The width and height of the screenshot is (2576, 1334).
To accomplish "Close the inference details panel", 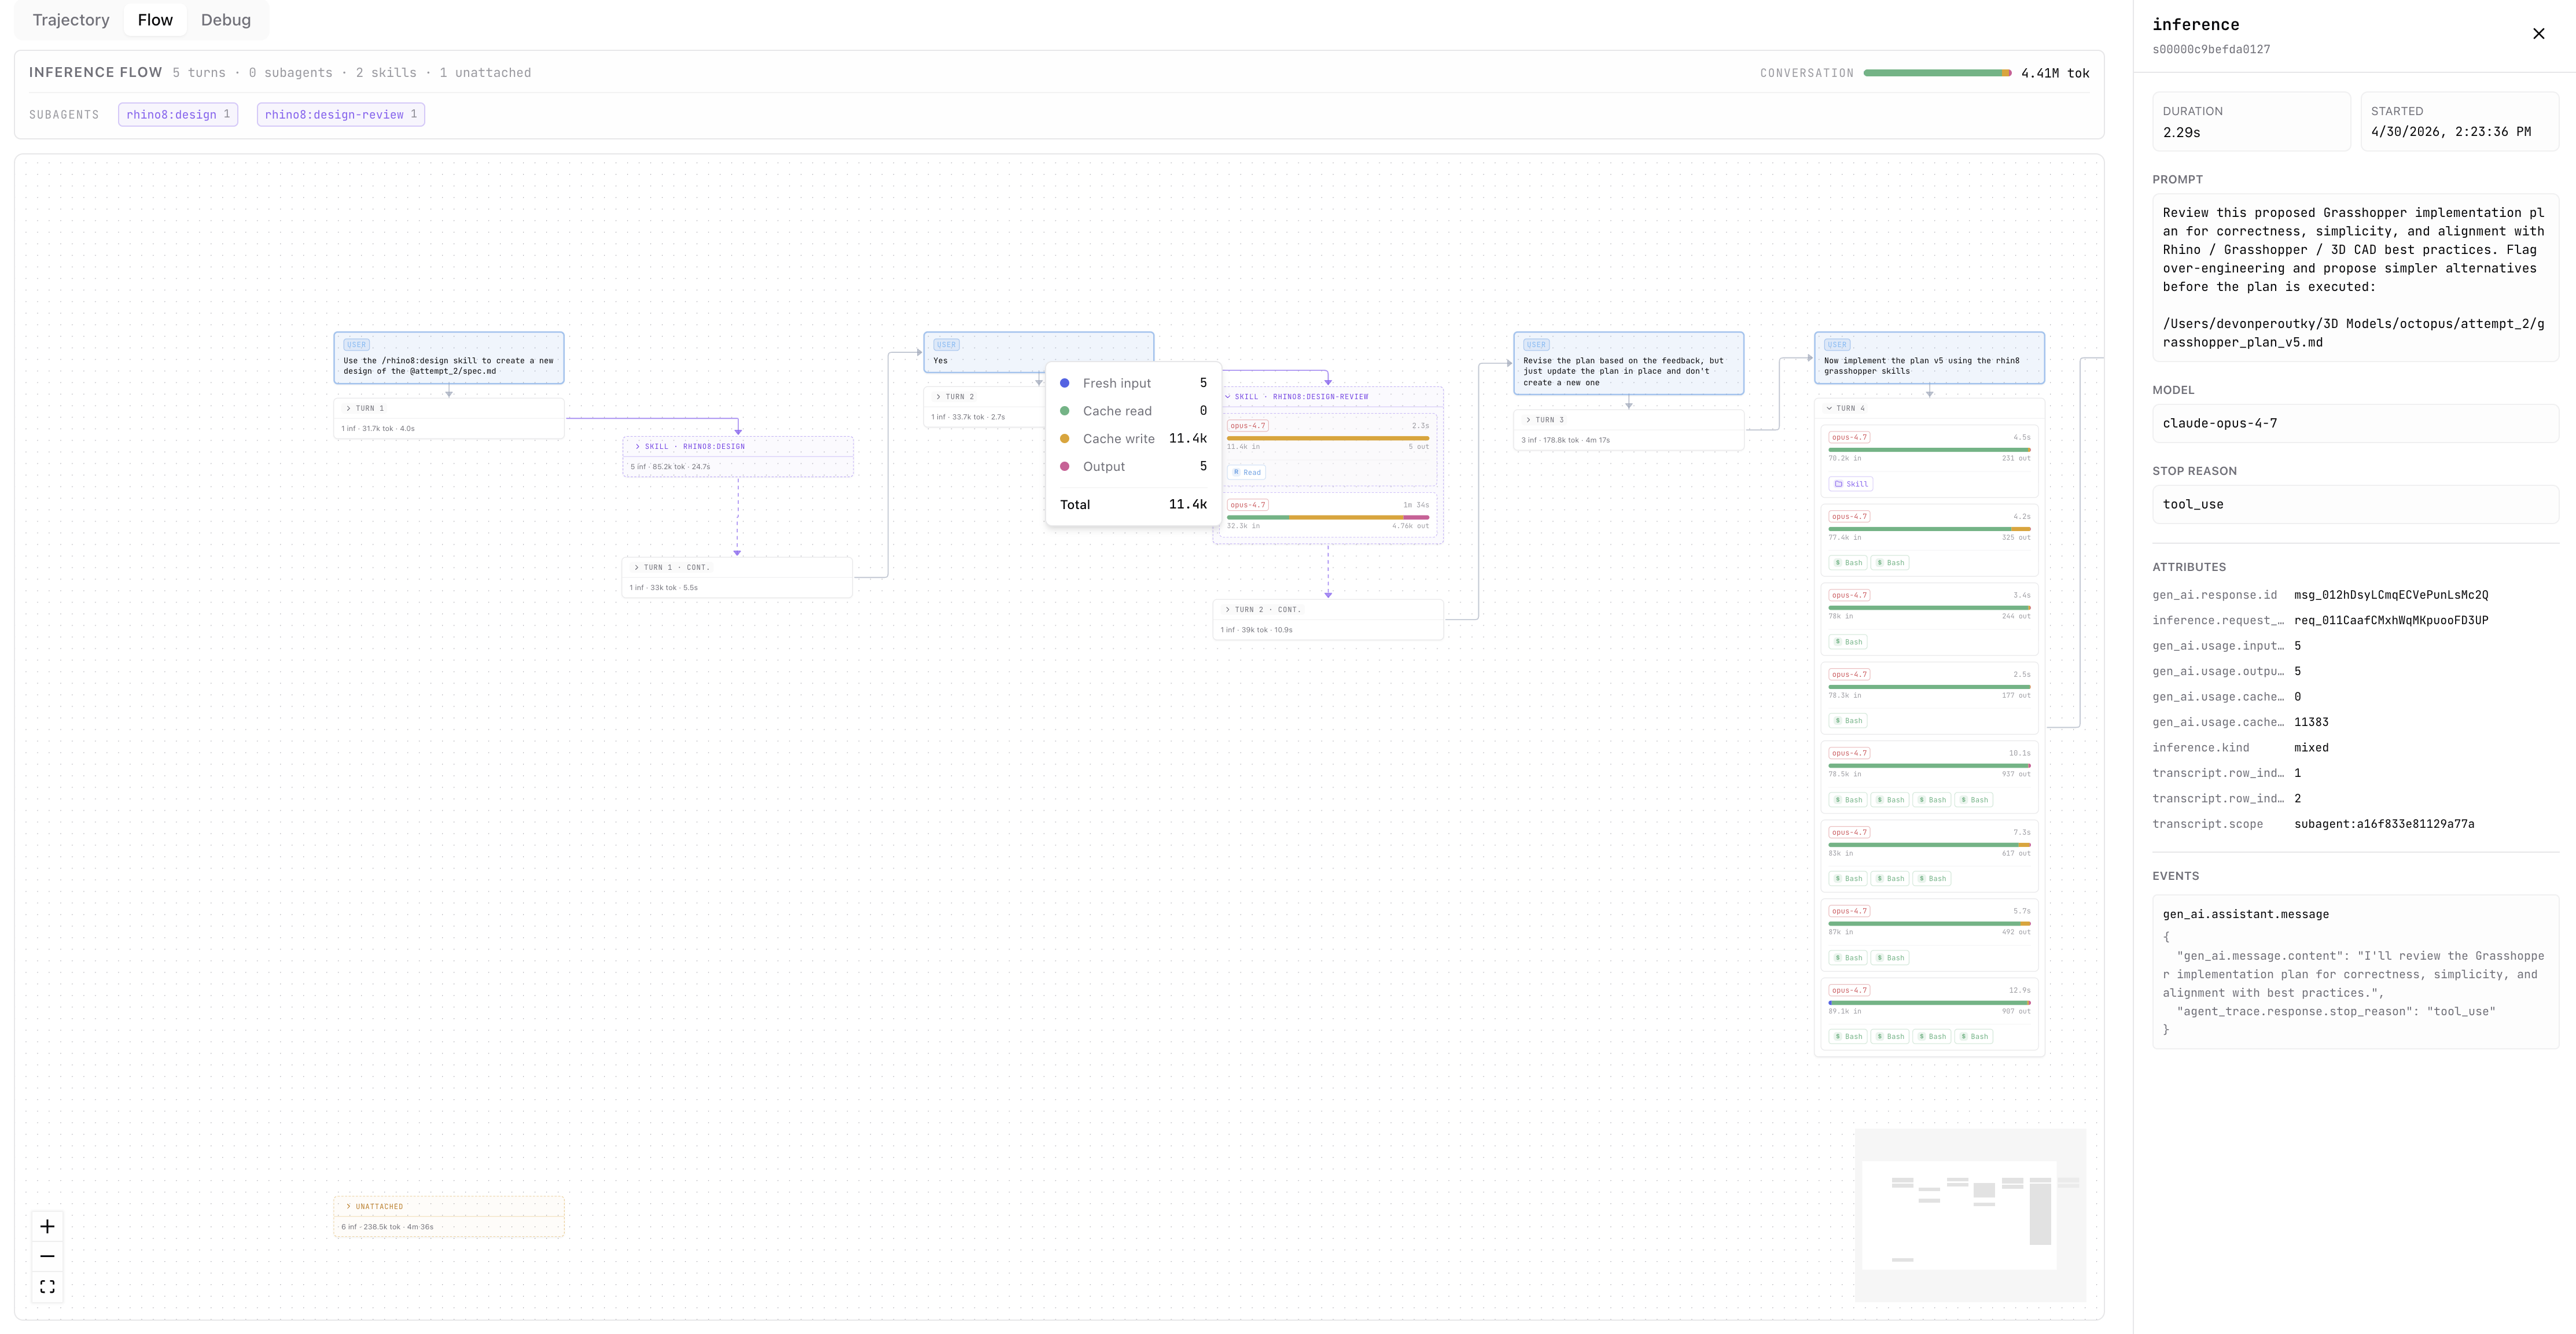I will (x=2538, y=34).
